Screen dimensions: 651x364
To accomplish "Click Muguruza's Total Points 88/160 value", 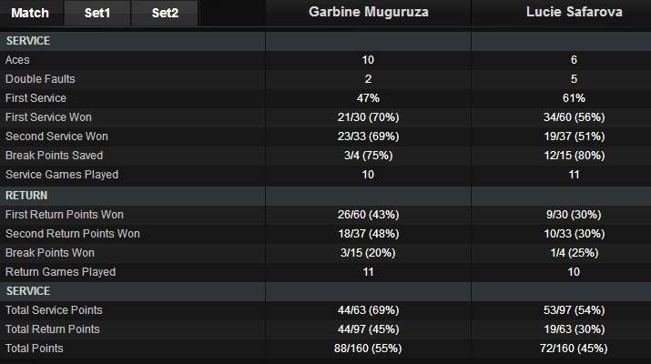I will pyautogui.click(x=368, y=348).
